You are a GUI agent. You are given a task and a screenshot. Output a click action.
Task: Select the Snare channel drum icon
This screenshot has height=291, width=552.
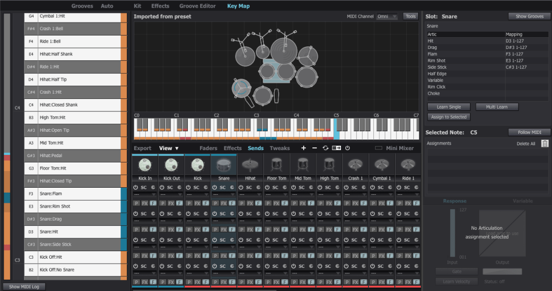point(223,165)
